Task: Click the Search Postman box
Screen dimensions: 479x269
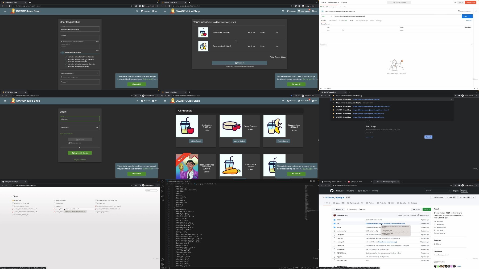Action: point(399,2)
